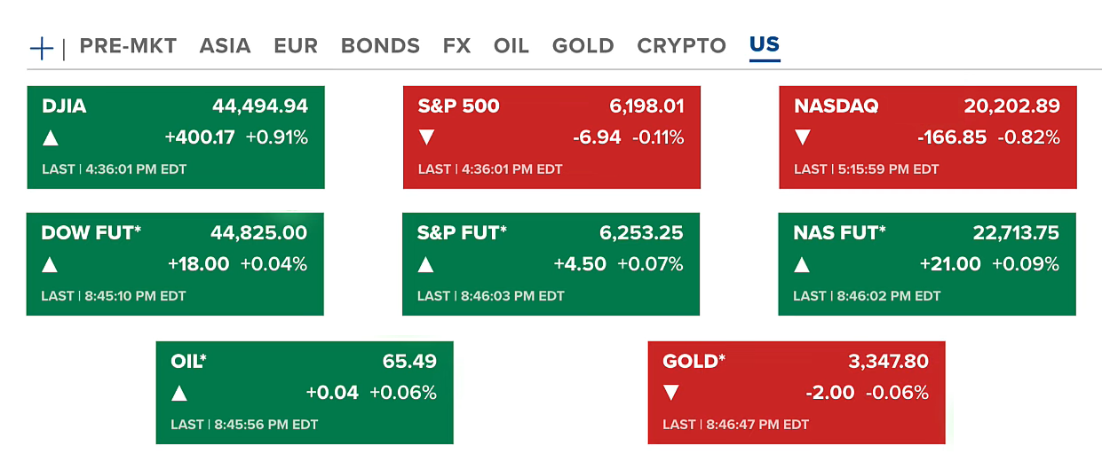The width and height of the screenshot is (1102, 469).
Task: Open the CRYPTO tab
Action: pos(681,46)
